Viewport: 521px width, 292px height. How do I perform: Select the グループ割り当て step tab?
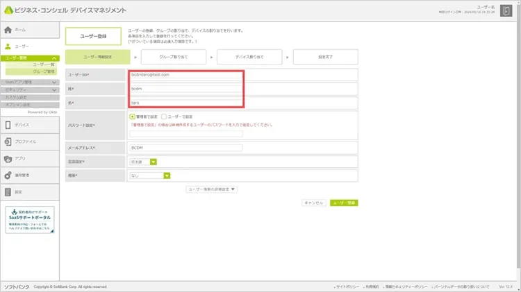[x=174, y=57]
